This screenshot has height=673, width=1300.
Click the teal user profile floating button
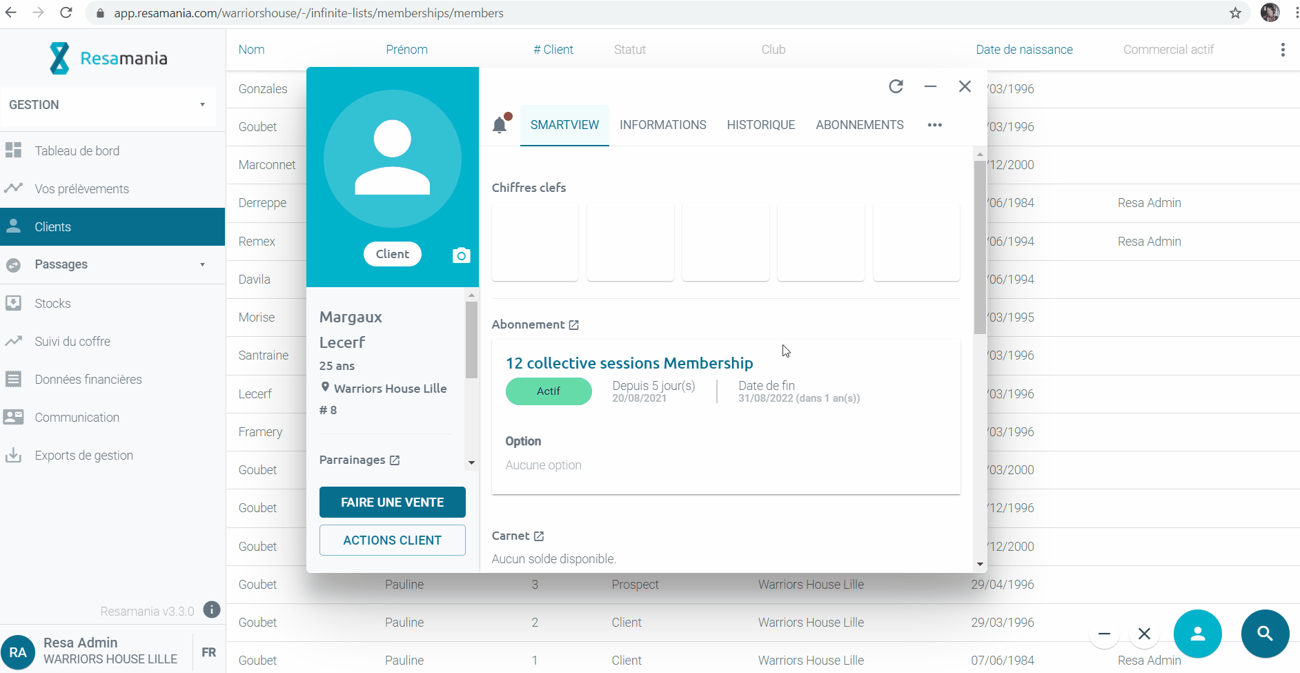(x=1197, y=634)
